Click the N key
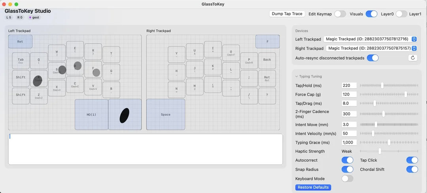The width and height of the screenshot is (427, 193). (176, 90)
